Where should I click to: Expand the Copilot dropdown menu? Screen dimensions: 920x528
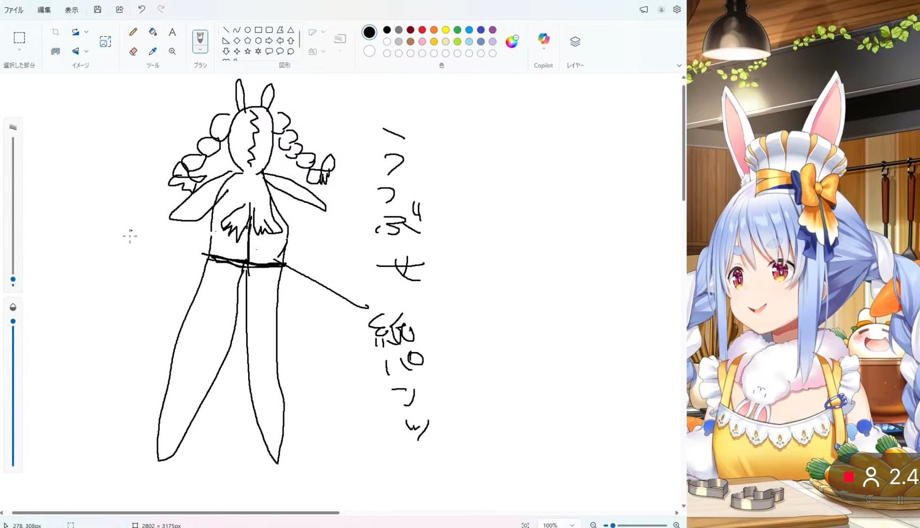click(x=543, y=50)
